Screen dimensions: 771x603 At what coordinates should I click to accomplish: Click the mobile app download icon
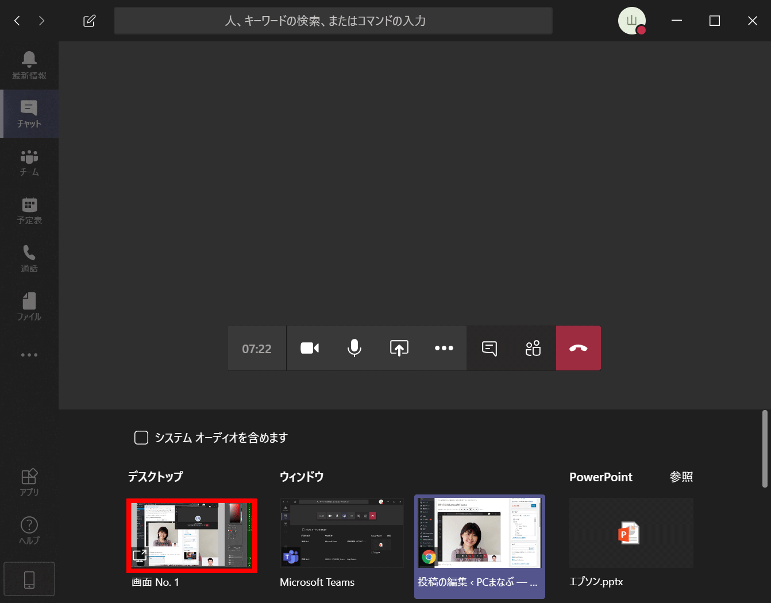(29, 579)
